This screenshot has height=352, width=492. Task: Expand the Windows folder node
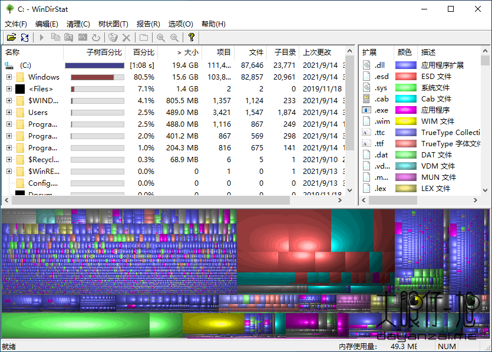(x=9, y=77)
